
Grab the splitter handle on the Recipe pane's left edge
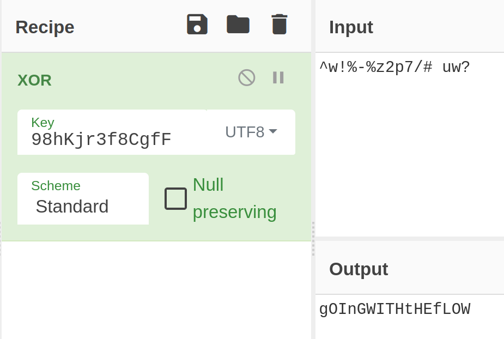pyautogui.click(x=1, y=238)
